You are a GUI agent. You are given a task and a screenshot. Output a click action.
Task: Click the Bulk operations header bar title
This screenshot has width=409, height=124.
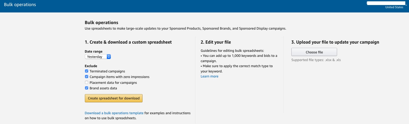[20, 4]
